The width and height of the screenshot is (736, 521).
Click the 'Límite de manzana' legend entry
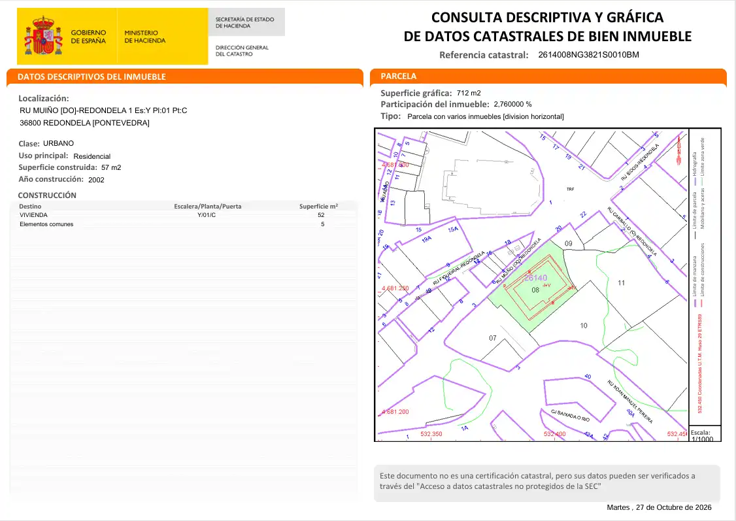coord(695,281)
